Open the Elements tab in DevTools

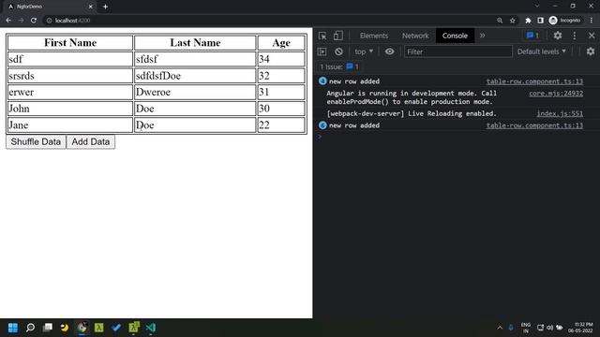coord(374,36)
